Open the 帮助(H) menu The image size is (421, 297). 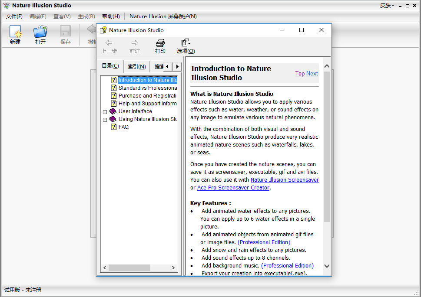pyautogui.click(x=110, y=16)
